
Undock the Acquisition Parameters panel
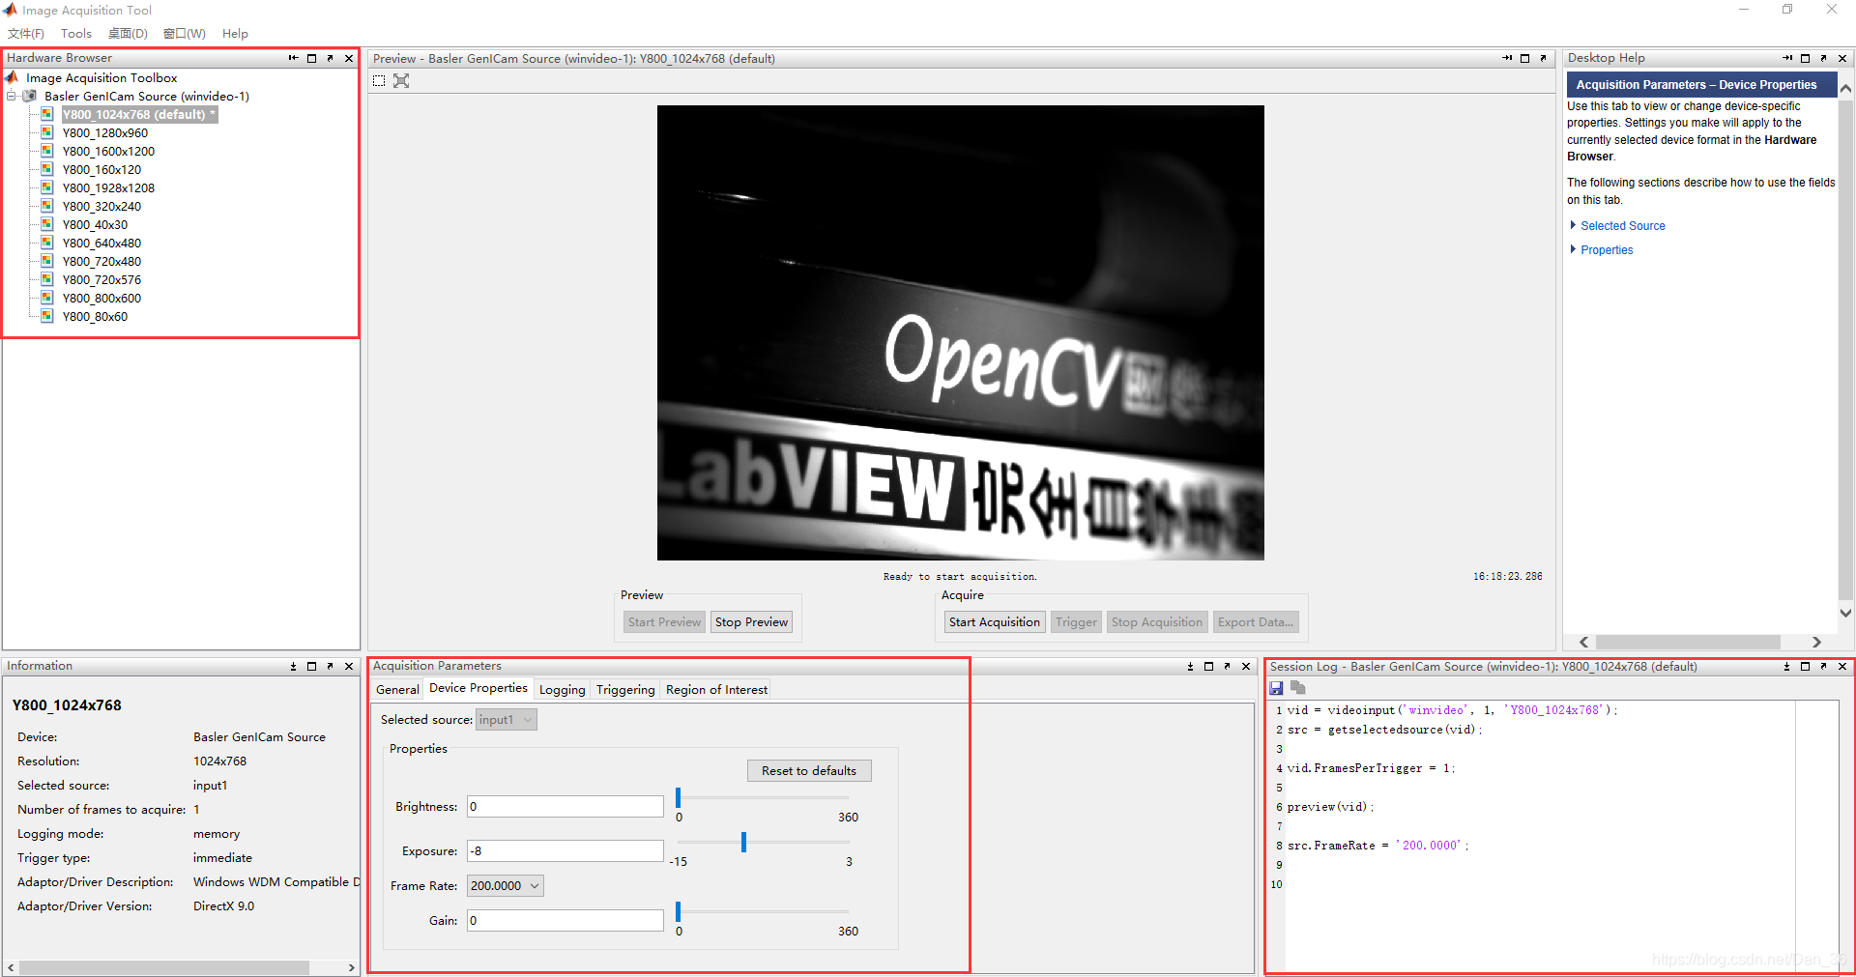click(1227, 666)
